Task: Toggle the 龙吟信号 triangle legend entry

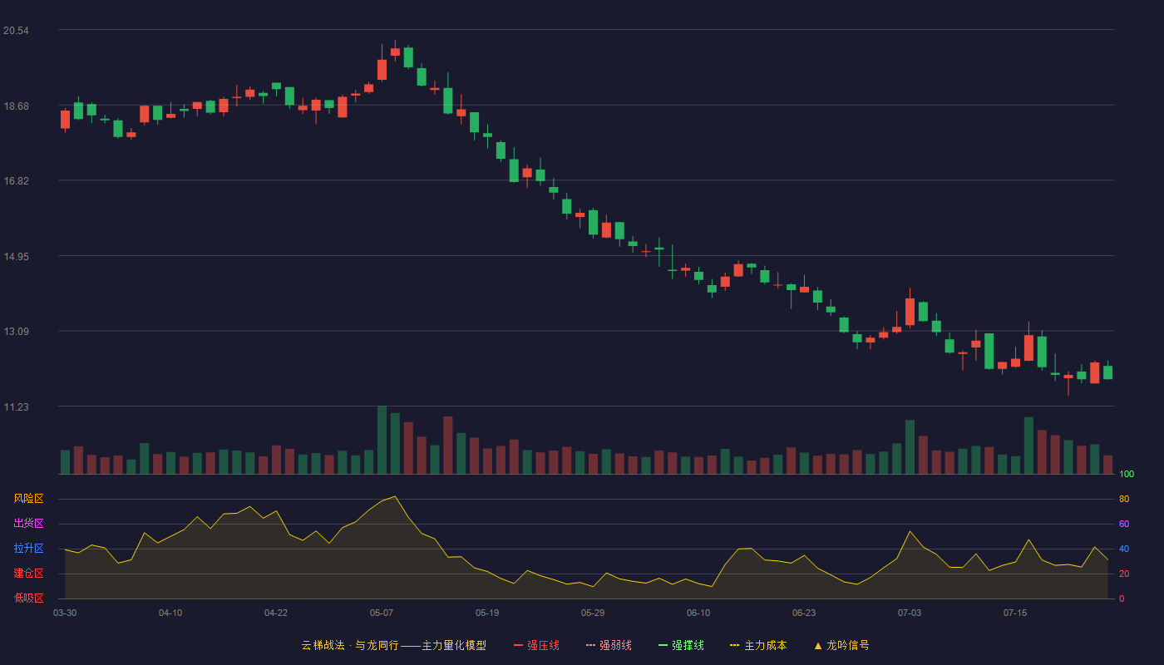Action: point(841,645)
